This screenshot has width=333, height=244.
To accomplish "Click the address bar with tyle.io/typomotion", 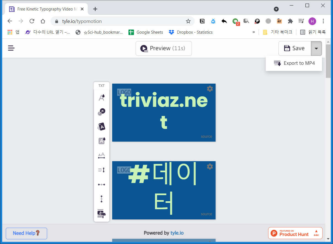I will point(123,21).
